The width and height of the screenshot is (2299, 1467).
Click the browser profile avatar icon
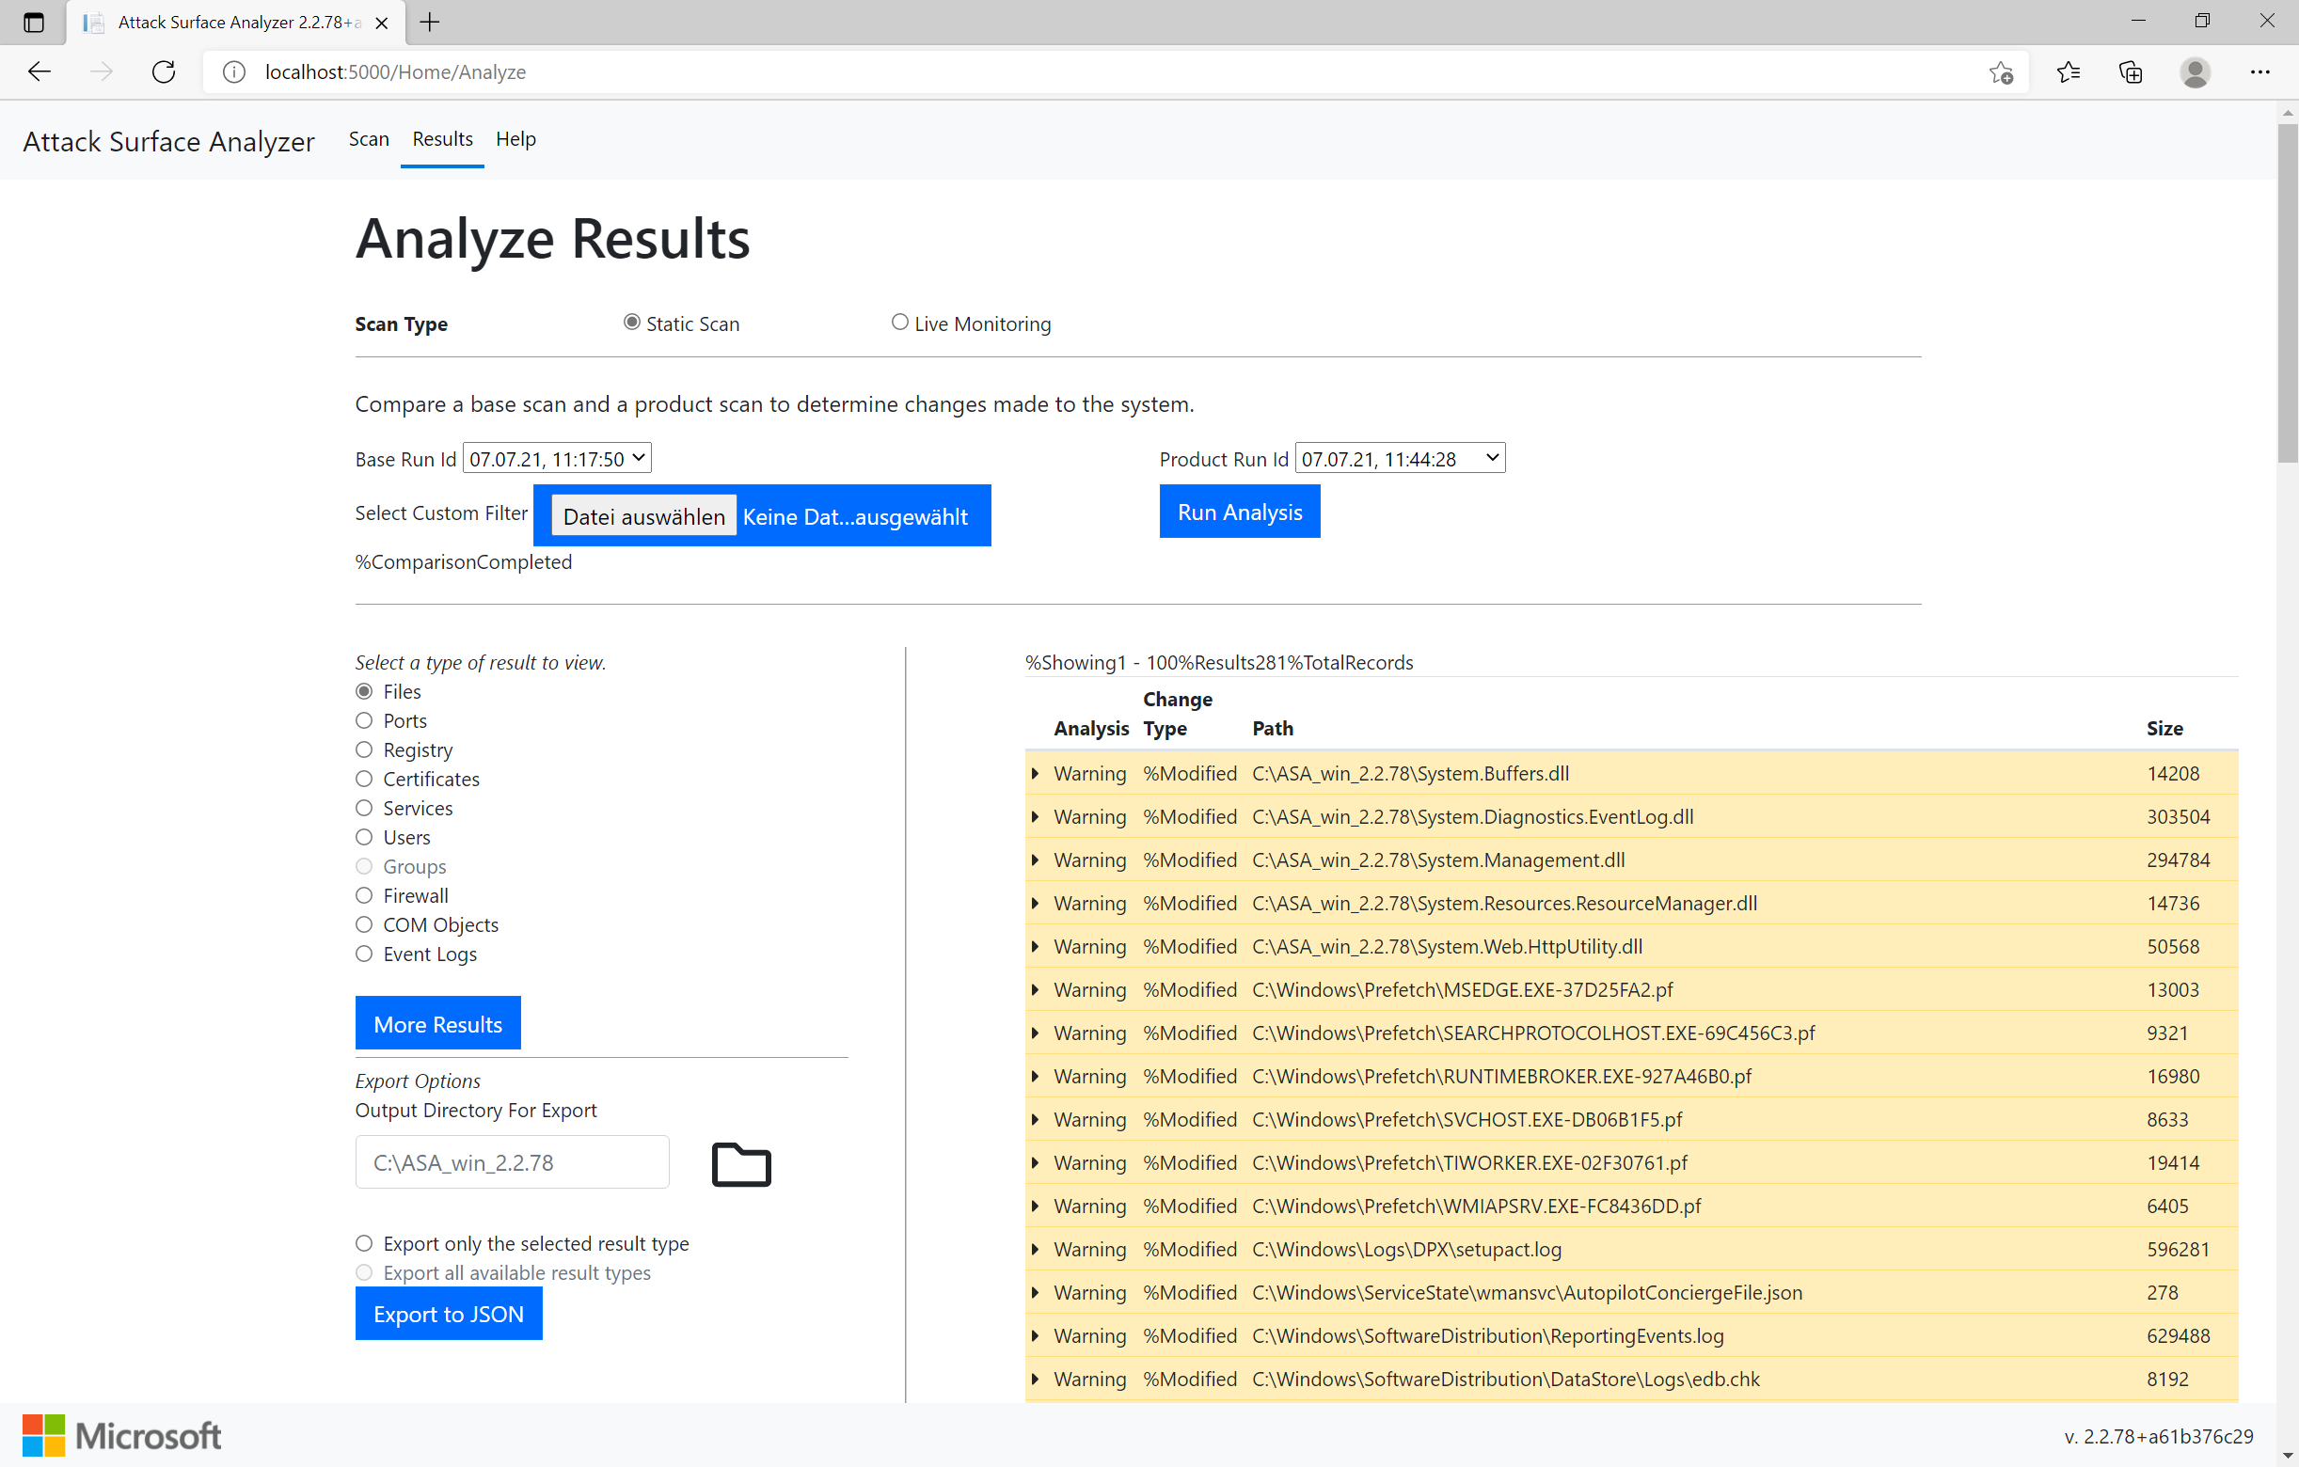tap(2195, 71)
